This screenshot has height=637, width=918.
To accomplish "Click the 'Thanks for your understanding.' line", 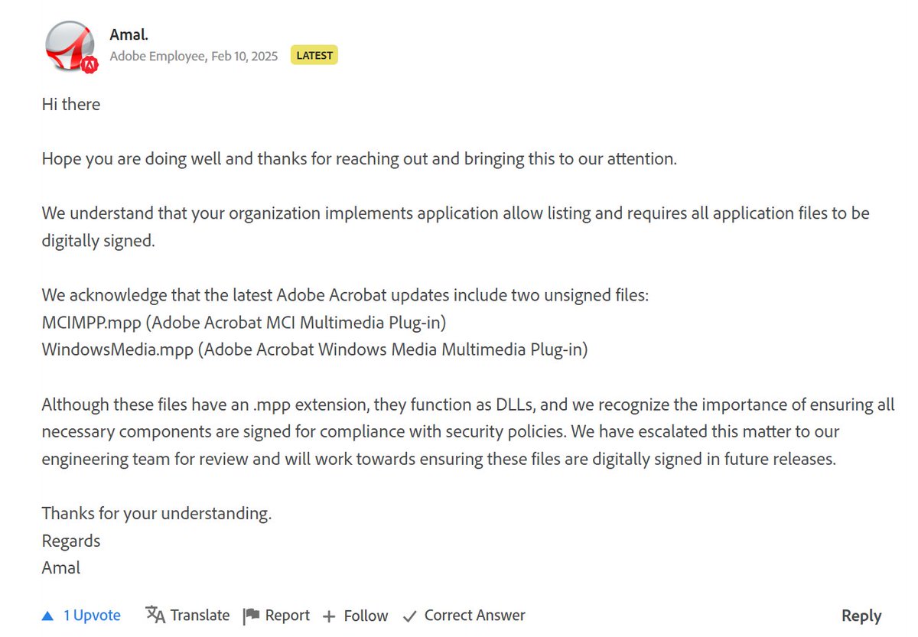I will (x=157, y=513).
